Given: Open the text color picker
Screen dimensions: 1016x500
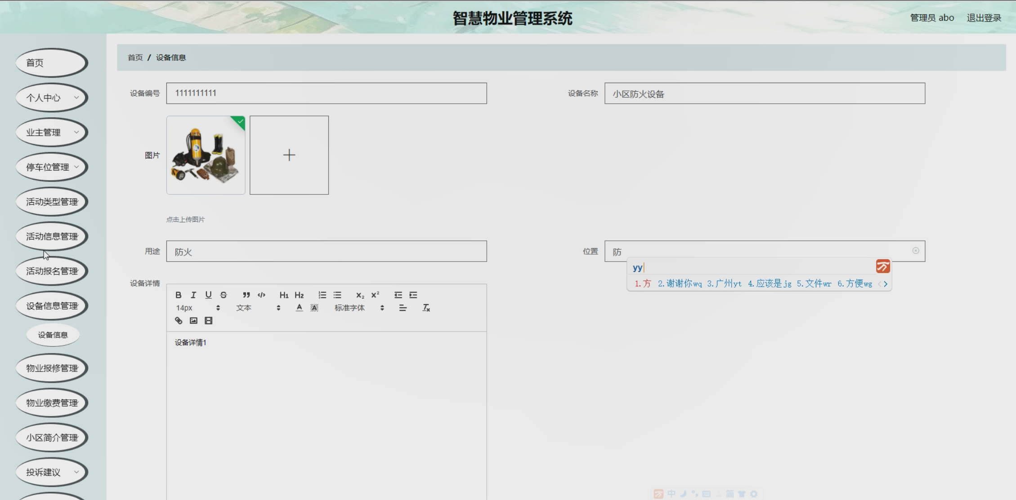Looking at the screenshot, I should [299, 308].
